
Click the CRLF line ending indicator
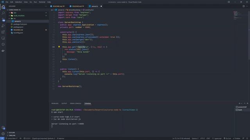(208, 138)
